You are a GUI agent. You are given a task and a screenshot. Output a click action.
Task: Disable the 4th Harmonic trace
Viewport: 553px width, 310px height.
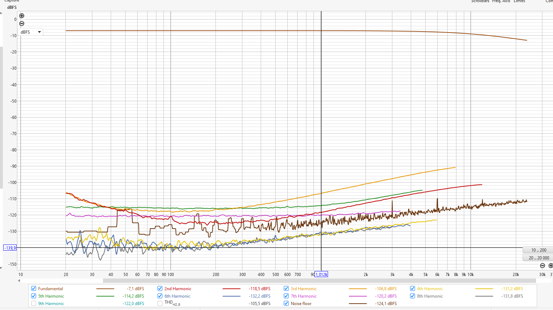(413, 288)
